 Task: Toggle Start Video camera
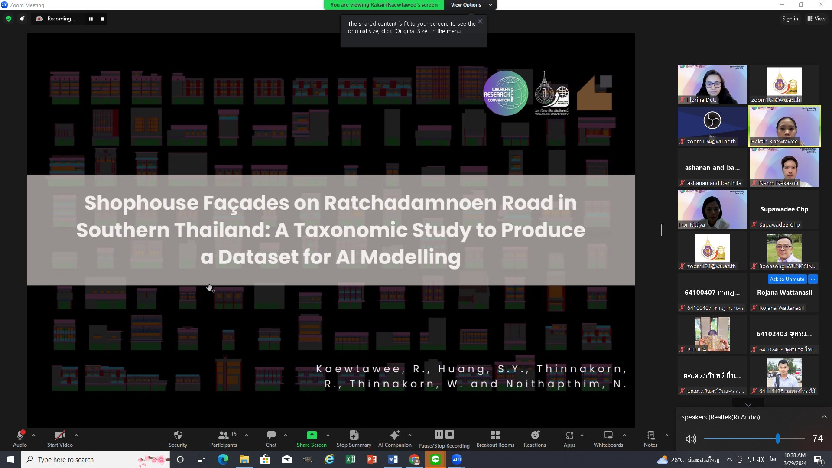pyautogui.click(x=60, y=435)
